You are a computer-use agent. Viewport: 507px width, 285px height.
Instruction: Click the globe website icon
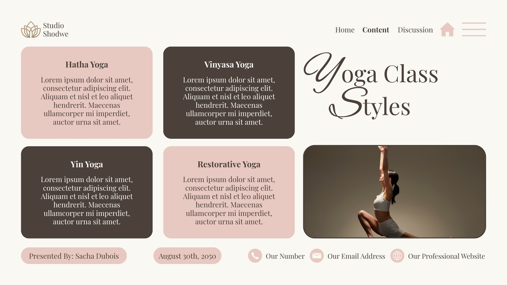pos(397,256)
